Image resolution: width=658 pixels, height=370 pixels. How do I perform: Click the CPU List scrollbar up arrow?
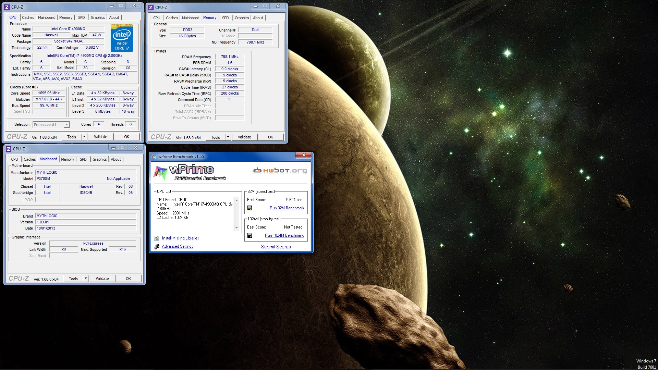[x=236, y=200]
